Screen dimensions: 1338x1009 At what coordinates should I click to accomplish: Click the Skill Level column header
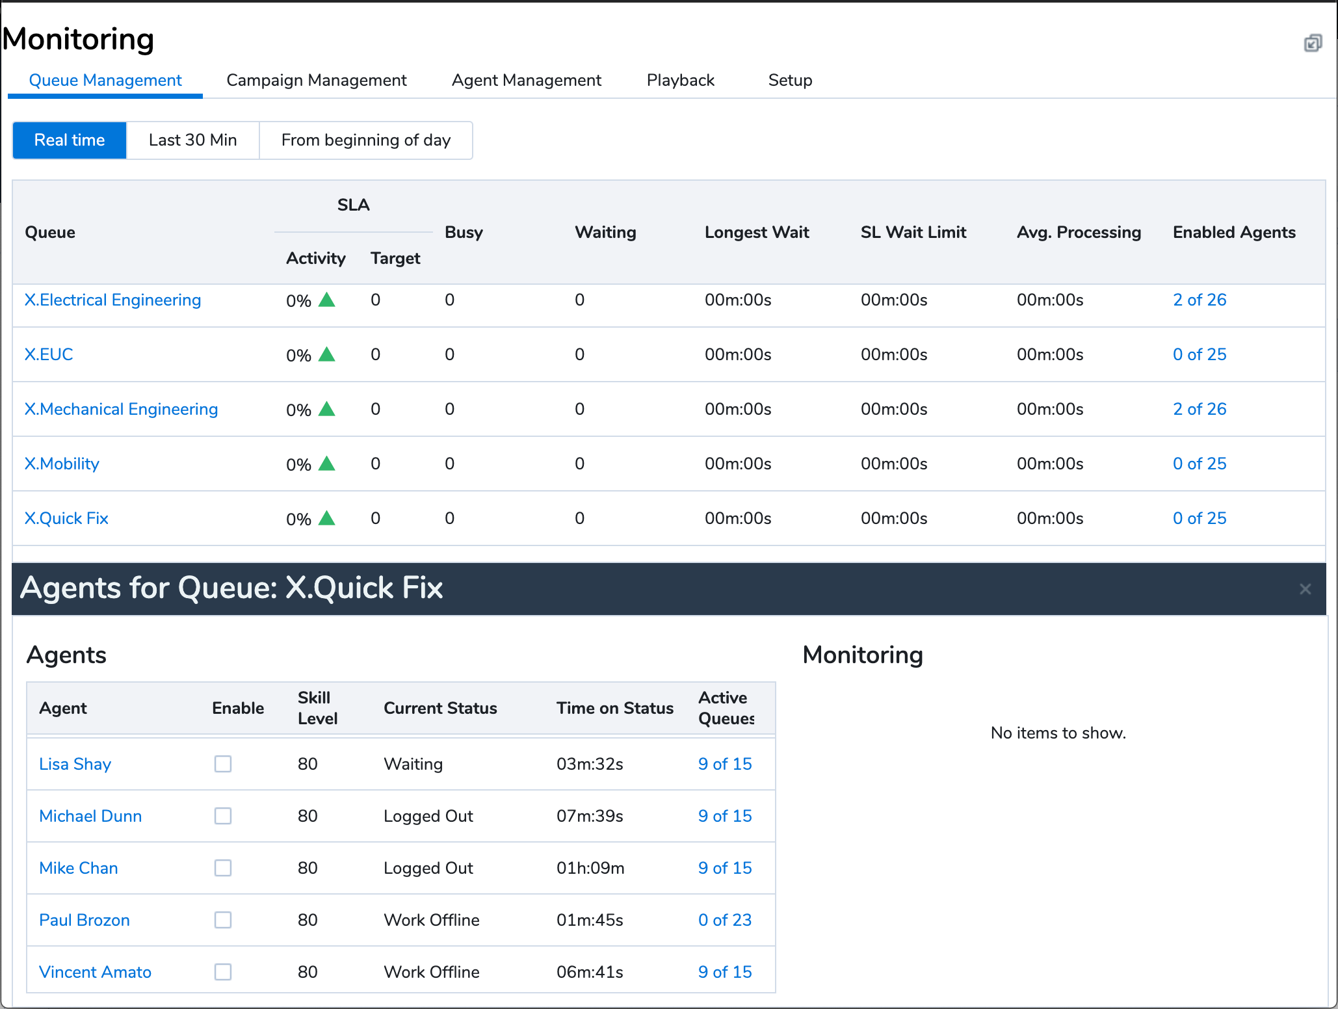(318, 708)
